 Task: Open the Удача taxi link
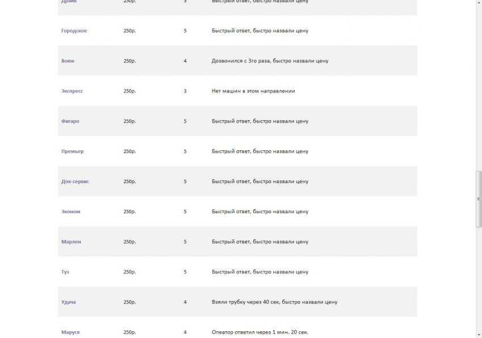69,302
